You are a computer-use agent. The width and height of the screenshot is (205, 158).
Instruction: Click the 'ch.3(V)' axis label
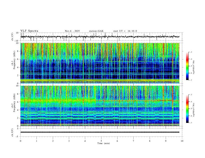[12, 132]
